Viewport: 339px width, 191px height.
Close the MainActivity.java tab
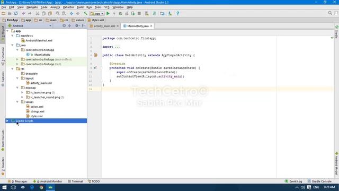(151, 26)
